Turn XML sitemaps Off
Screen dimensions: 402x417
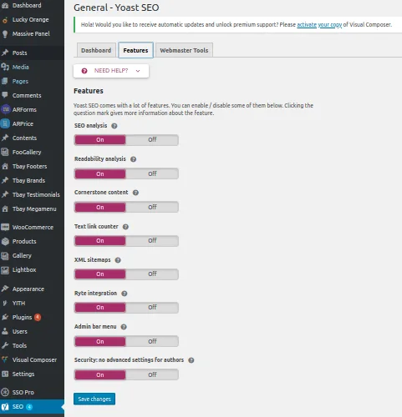coord(152,274)
